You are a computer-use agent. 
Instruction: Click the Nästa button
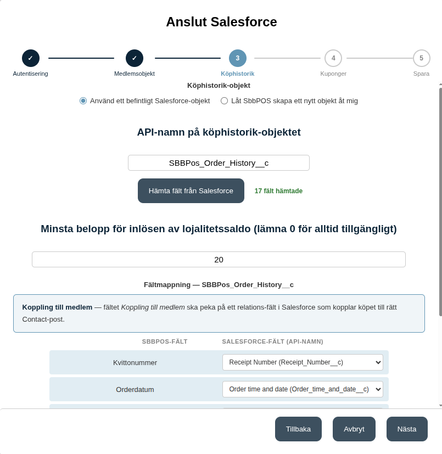pyautogui.click(x=407, y=429)
